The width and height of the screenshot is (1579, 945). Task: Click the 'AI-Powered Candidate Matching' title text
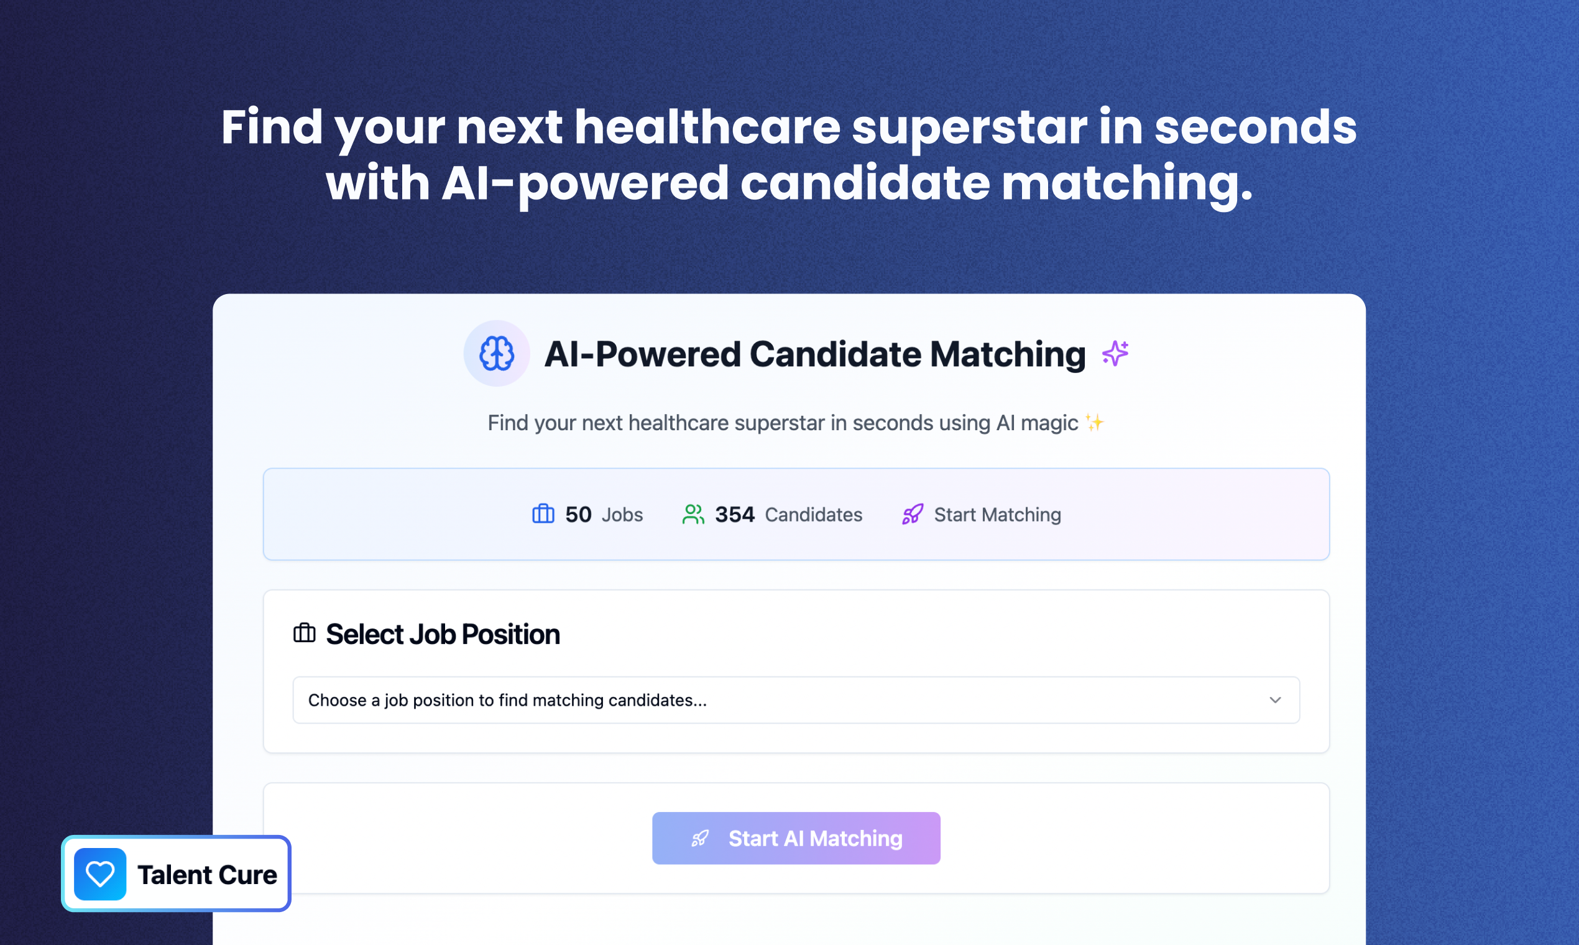[814, 354]
